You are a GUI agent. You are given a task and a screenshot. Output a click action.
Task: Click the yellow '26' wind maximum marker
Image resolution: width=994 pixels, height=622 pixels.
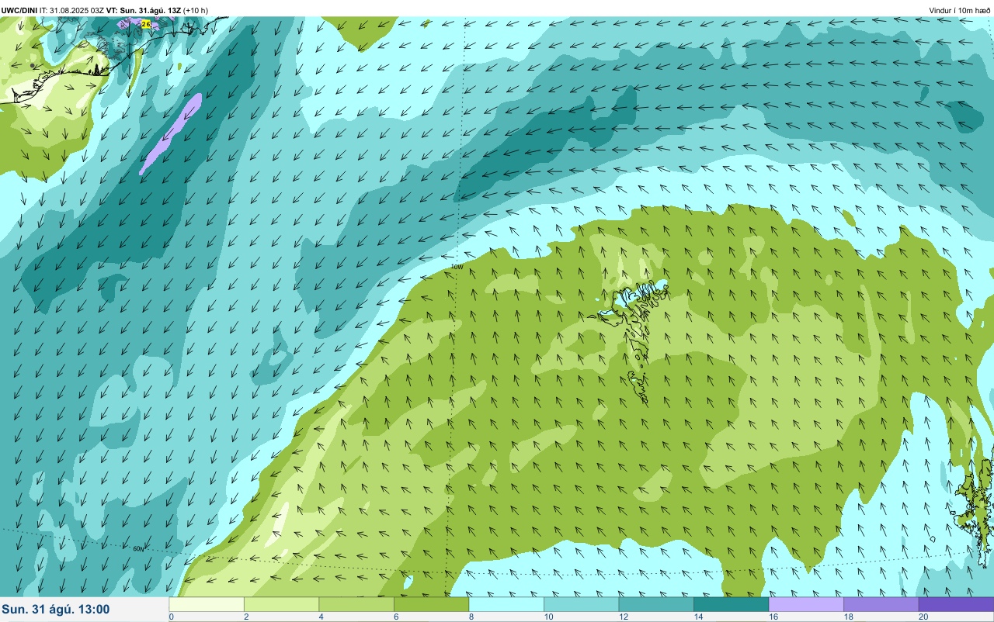pos(145,25)
